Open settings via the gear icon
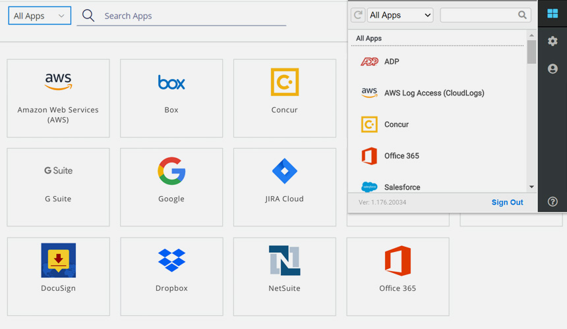 tap(552, 41)
